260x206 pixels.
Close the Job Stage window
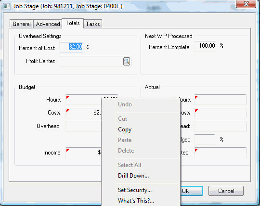[x=246, y=4]
